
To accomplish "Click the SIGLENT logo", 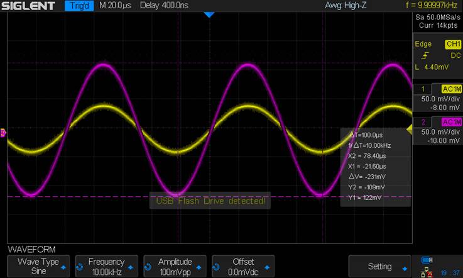I will click(28, 6).
